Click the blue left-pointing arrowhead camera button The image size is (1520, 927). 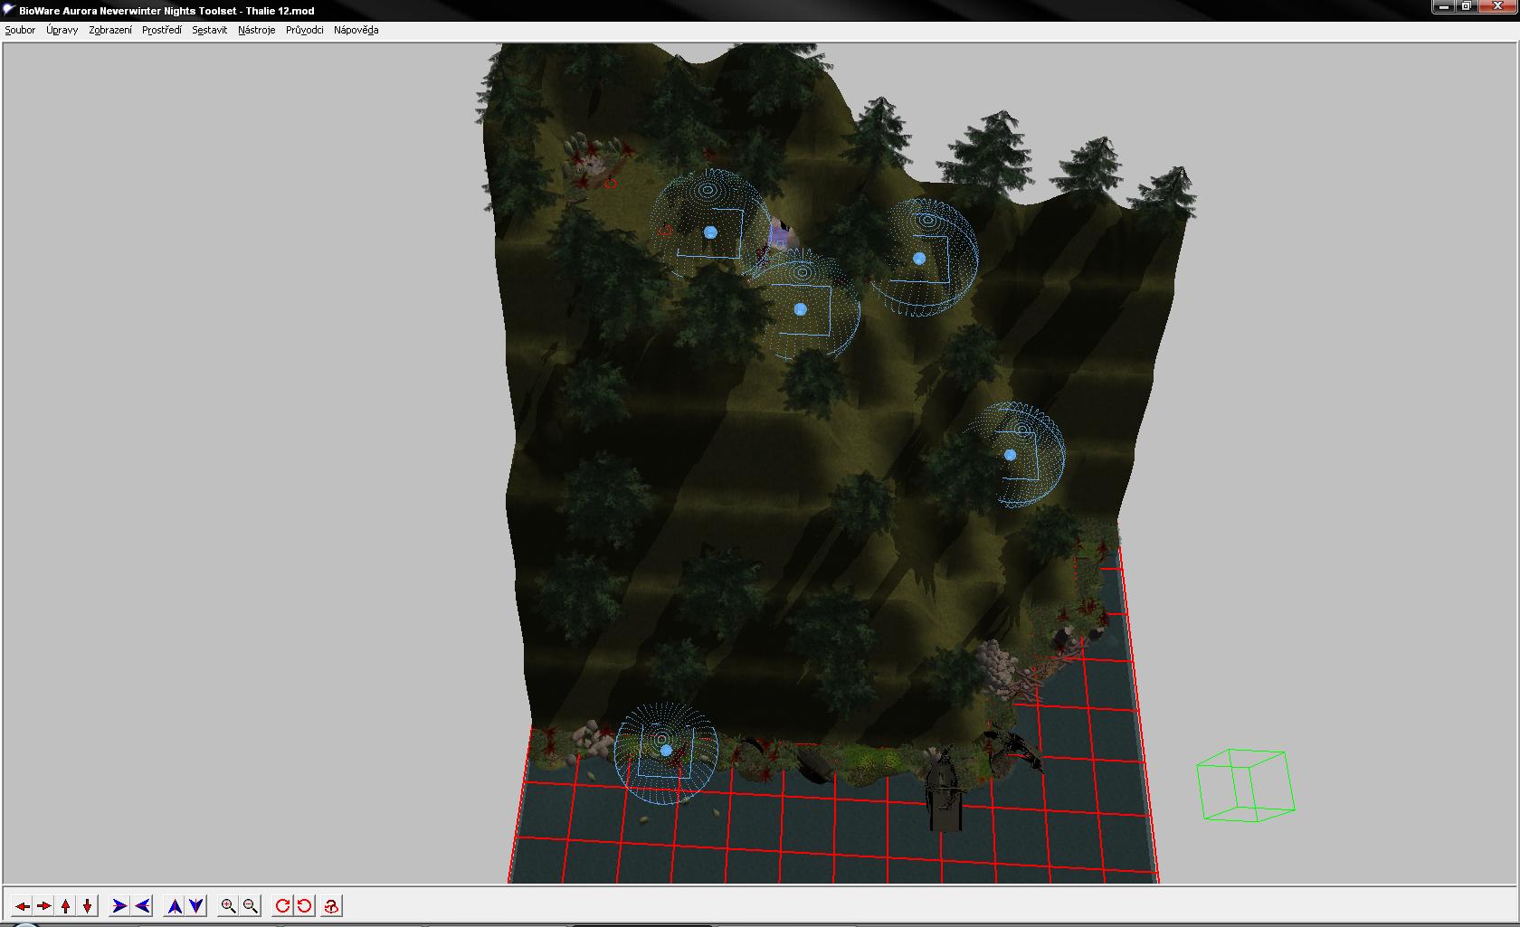click(142, 906)
